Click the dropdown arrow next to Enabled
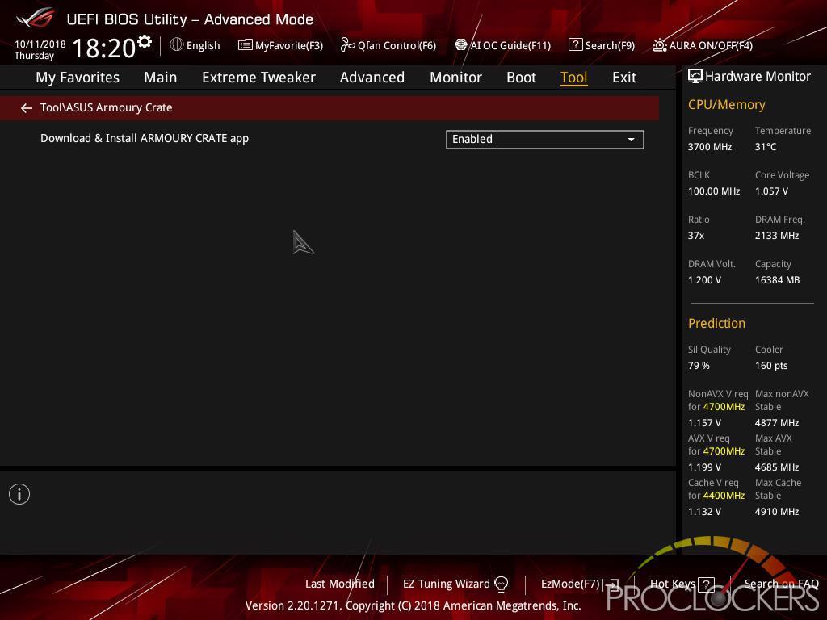Viewport: 827px width, 620px height. pyautogui.click(x=631, y=140)
